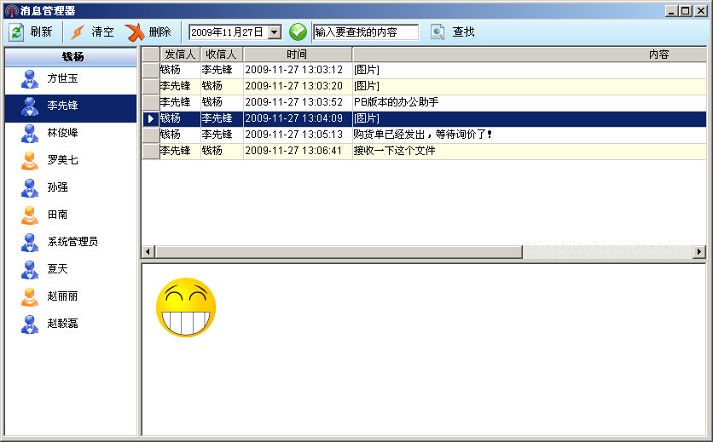Click 罗美七's orange avatar icon
The height and width of the screenshot is (442, 713).
click(30, 160)
